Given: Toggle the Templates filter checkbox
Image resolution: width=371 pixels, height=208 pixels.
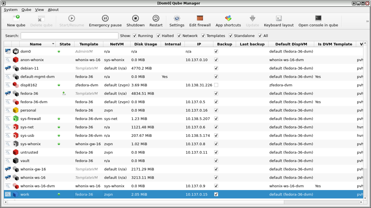Looking at the screenshot, I should 203,36.
